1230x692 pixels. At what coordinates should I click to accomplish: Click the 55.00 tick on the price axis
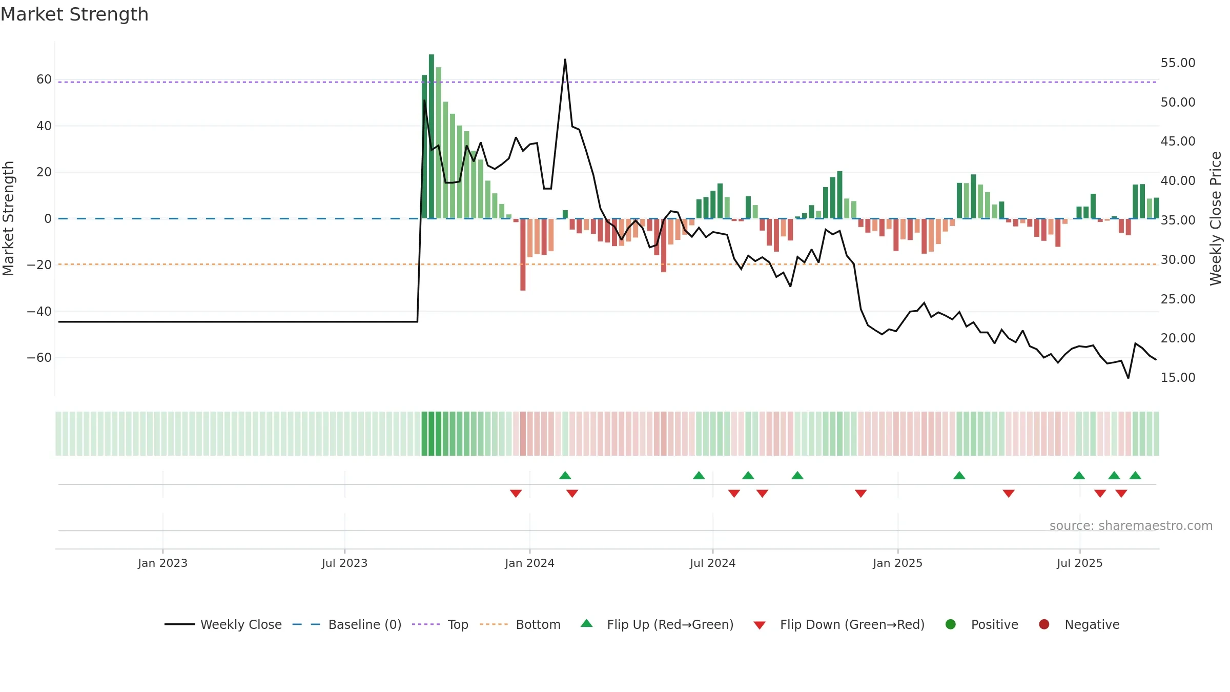[x=1178, y=63]
